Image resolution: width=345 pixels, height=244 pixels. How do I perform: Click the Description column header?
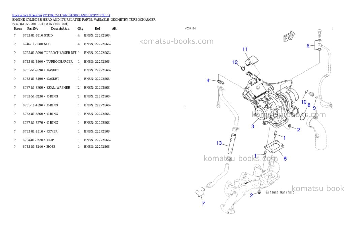pyautogui.click(x=60, y=29)
